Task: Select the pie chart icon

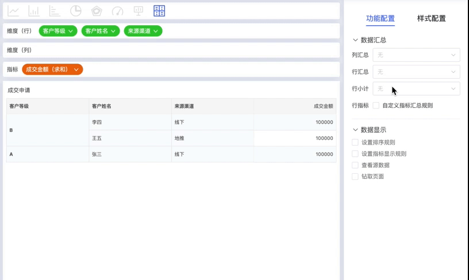Action: pyautogui.click(x=75, y=11)
